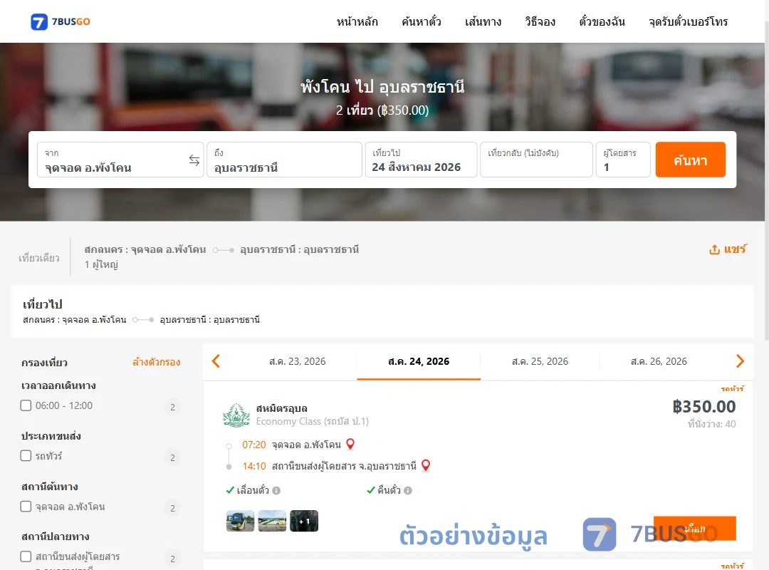Viewport: 769px width, 570px height.
Task: Show info icon next to คืนตั๋ว
Action: point(408,490)
